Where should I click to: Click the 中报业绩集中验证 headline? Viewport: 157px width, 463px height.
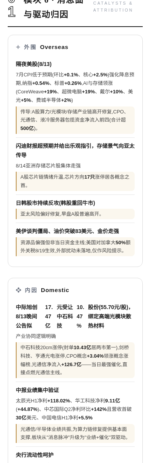37,390
